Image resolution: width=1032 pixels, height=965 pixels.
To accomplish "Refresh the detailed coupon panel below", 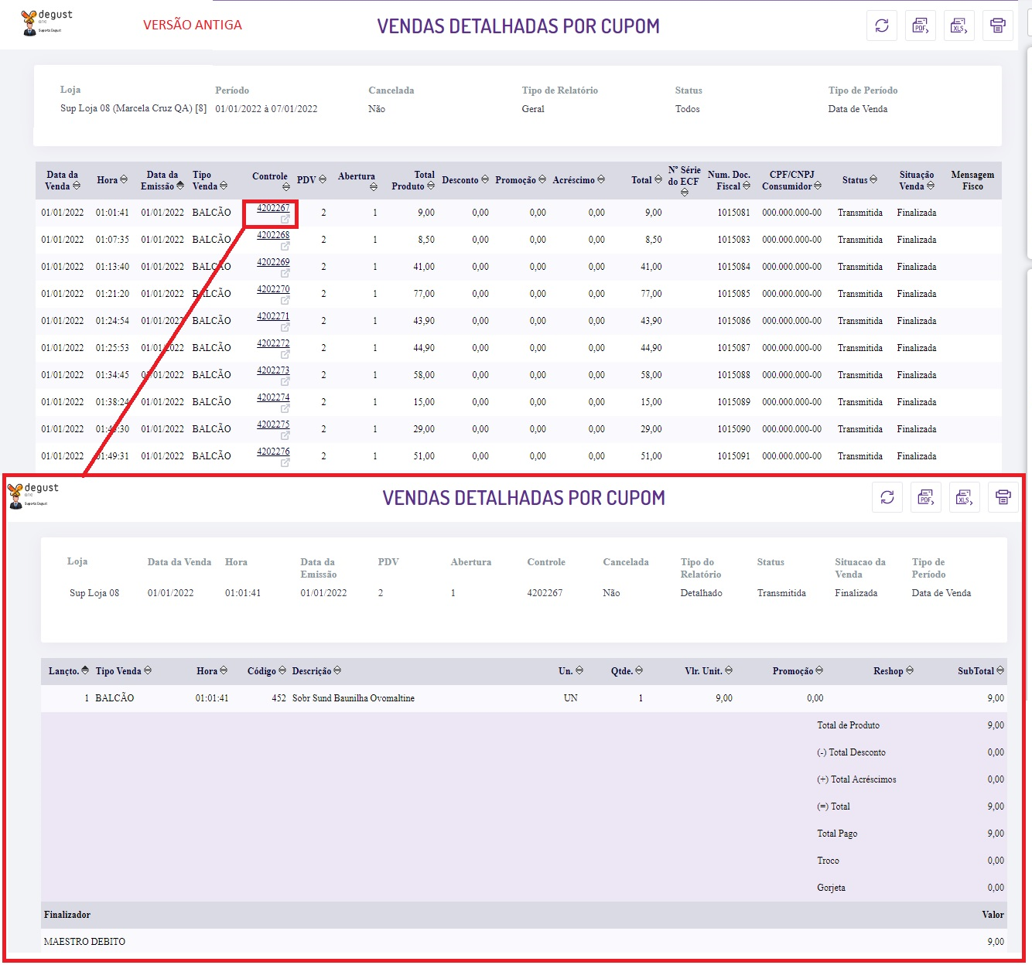I will point(887,497).
